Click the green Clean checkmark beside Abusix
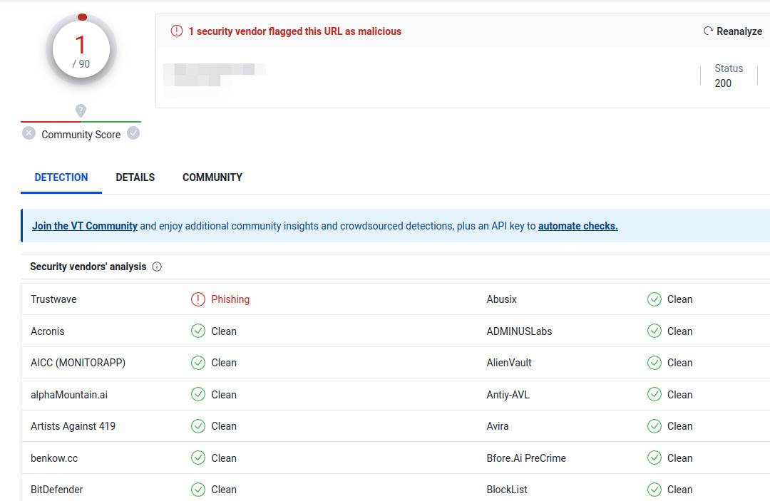The height and width of the screenshot is (501, 770). pos(654,299)
